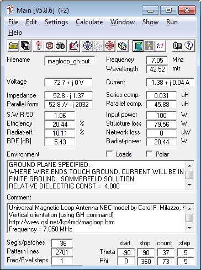Screen dimensions: 201x270
Task: Open the Window menu
Action: [123, 22]
